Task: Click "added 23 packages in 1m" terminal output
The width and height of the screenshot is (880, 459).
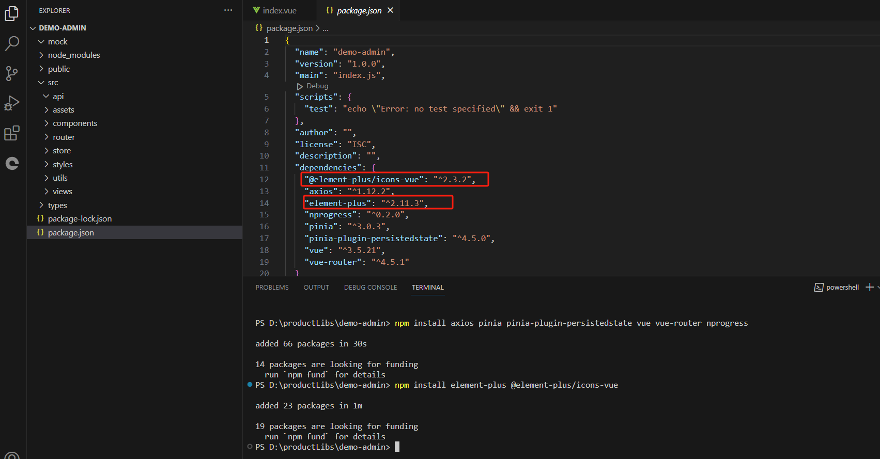Action: pyautogui.click(x=309, y=405)
